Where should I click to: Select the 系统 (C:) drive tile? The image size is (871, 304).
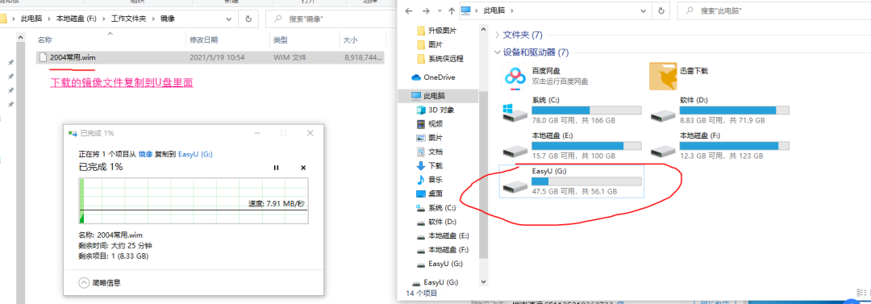[x=572, y=110]
